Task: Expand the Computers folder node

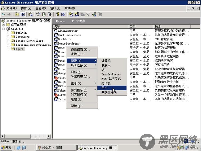Action: click(x=8, y=37)
